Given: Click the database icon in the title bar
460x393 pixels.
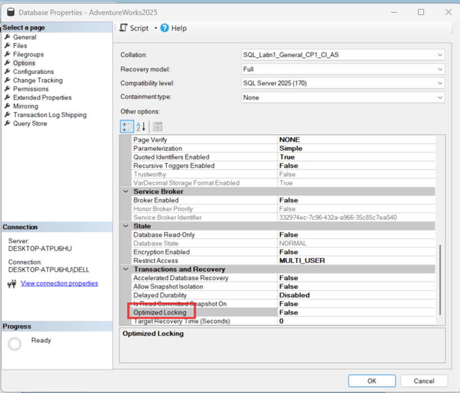Looking at the screenshot, I should coord(11,12).
